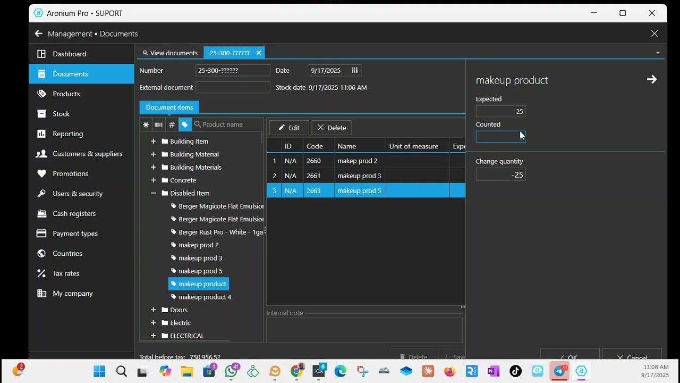Click the Expected quantity field

pyautogui.click(x=500, y=111)
